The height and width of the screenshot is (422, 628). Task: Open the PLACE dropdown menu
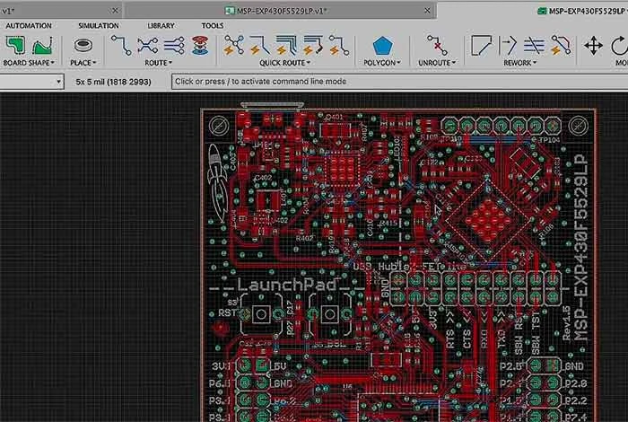click(x=83, y=63)
